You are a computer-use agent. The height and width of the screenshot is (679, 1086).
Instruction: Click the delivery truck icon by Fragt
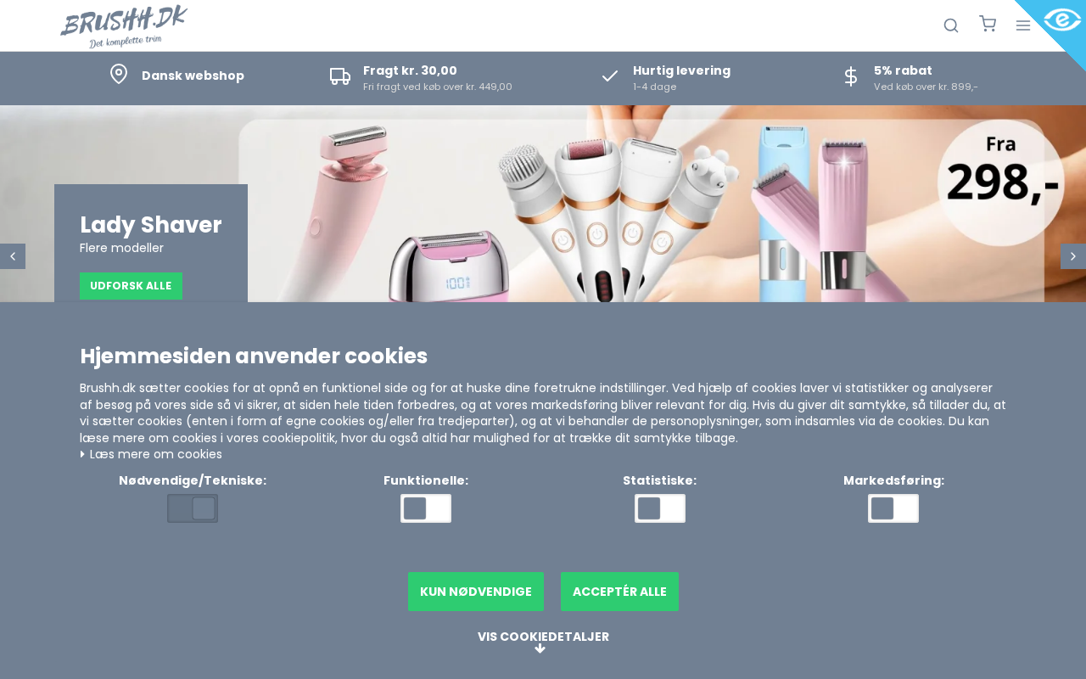340,76
